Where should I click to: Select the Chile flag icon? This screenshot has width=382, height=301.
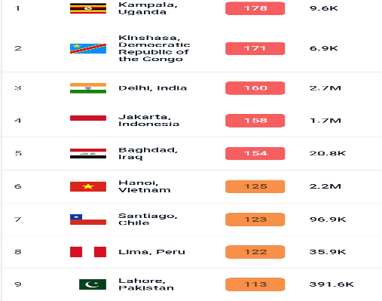click(88, 220)
